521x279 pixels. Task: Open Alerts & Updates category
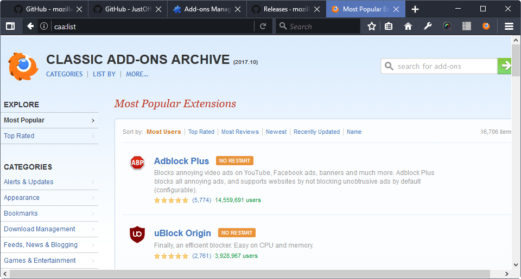[x=49, y=182]
